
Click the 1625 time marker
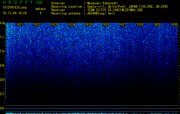[x=88, y=25]
